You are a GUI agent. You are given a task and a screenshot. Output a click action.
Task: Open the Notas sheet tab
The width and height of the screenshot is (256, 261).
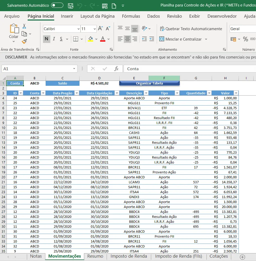click(36, 256)
